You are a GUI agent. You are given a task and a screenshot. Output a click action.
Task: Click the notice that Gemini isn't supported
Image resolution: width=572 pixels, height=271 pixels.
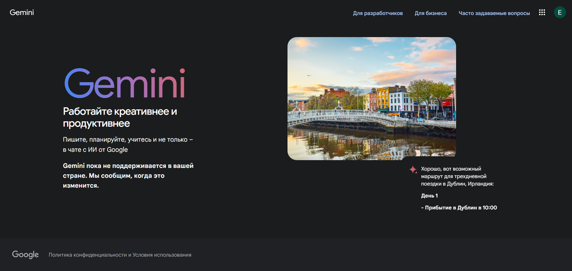tap(128, 175)
